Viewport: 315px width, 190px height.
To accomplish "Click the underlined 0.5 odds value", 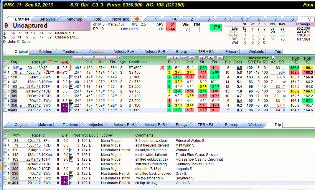I will 239,68.
